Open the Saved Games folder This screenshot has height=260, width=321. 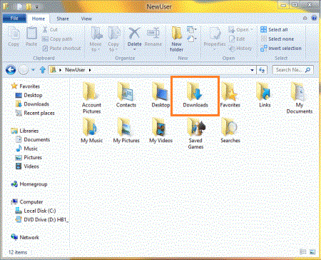point(195,134)
